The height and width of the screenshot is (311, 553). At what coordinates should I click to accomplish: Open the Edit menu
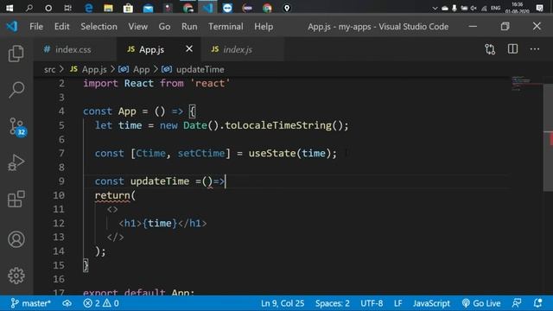(x=61, y=27)
